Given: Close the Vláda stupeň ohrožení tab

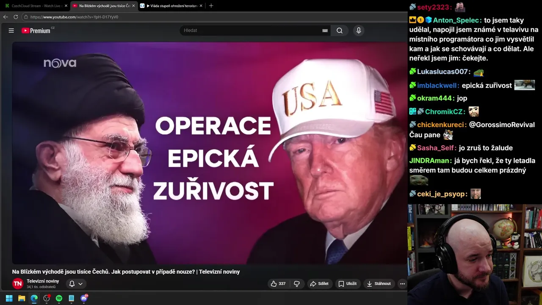Looking at the screenshot, I should click(x=201, y=6).
